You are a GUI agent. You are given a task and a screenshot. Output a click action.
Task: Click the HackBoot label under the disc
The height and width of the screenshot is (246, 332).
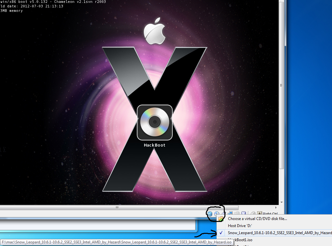154,145
